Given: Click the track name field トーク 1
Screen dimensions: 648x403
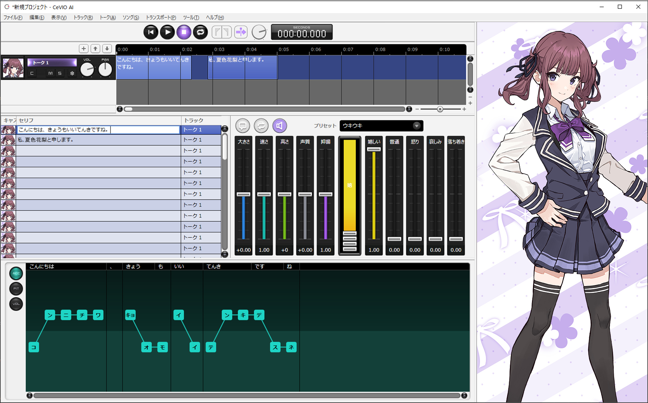Looking at the screenshot, I should pyautogui.click(x=52, y=63).
